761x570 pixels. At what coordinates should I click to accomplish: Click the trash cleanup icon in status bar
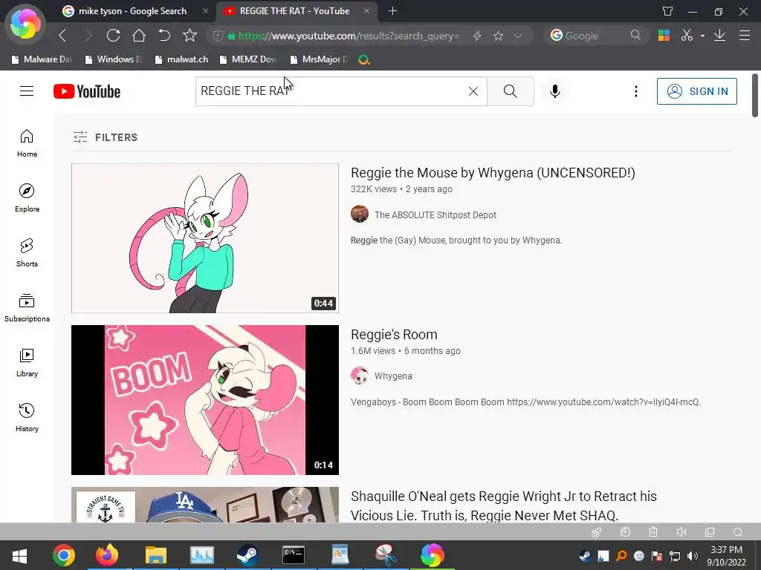pyautogui.click(x=653, y=532)
